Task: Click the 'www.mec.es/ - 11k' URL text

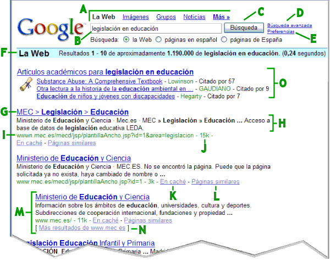Action: (61, 220)
